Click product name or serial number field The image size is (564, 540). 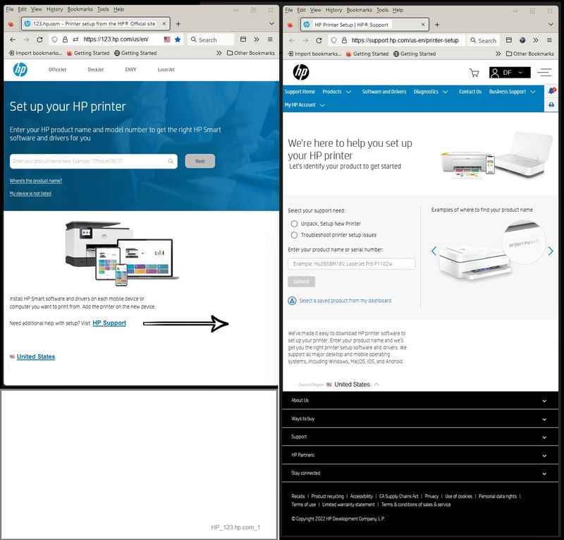351,264
